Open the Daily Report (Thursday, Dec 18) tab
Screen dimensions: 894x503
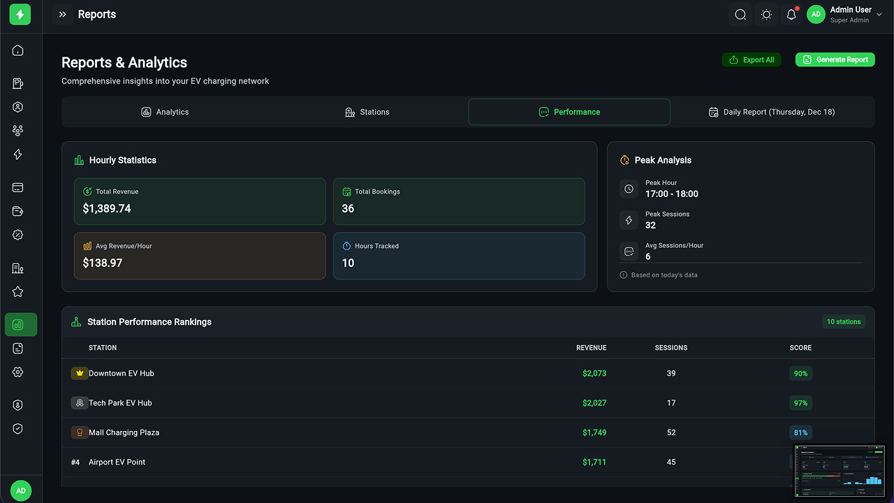[772, 112]
